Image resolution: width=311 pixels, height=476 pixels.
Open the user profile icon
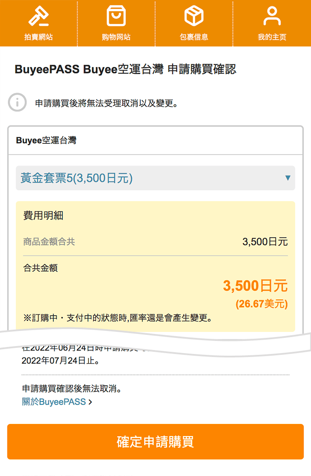click(x=272, y=16)
